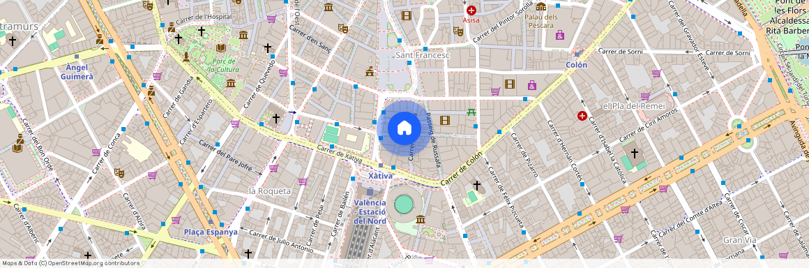
Task: Select red hospital cross near Carrer d'Isabel la Catòlica
Action: click(x=582, y=116)
